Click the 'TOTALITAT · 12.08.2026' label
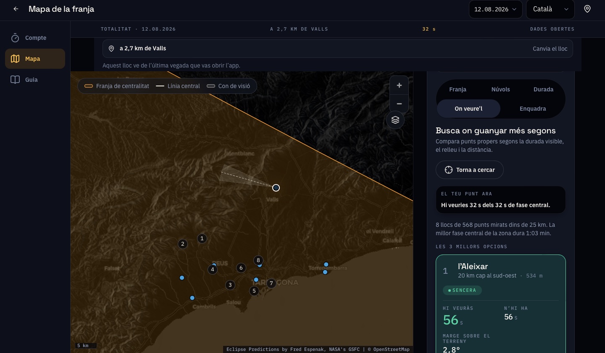Viewport: 605px width, 353px height. pos(138,29)
